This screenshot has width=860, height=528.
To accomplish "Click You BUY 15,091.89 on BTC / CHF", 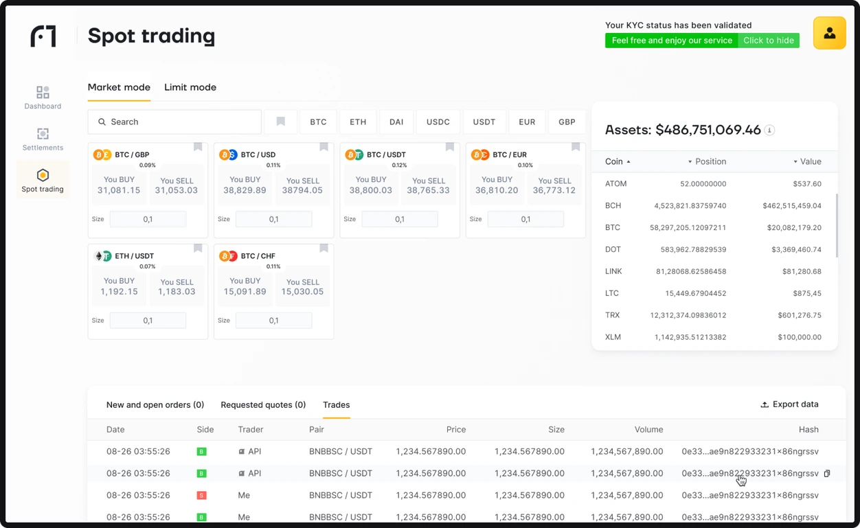I will (x=245, y=286).
